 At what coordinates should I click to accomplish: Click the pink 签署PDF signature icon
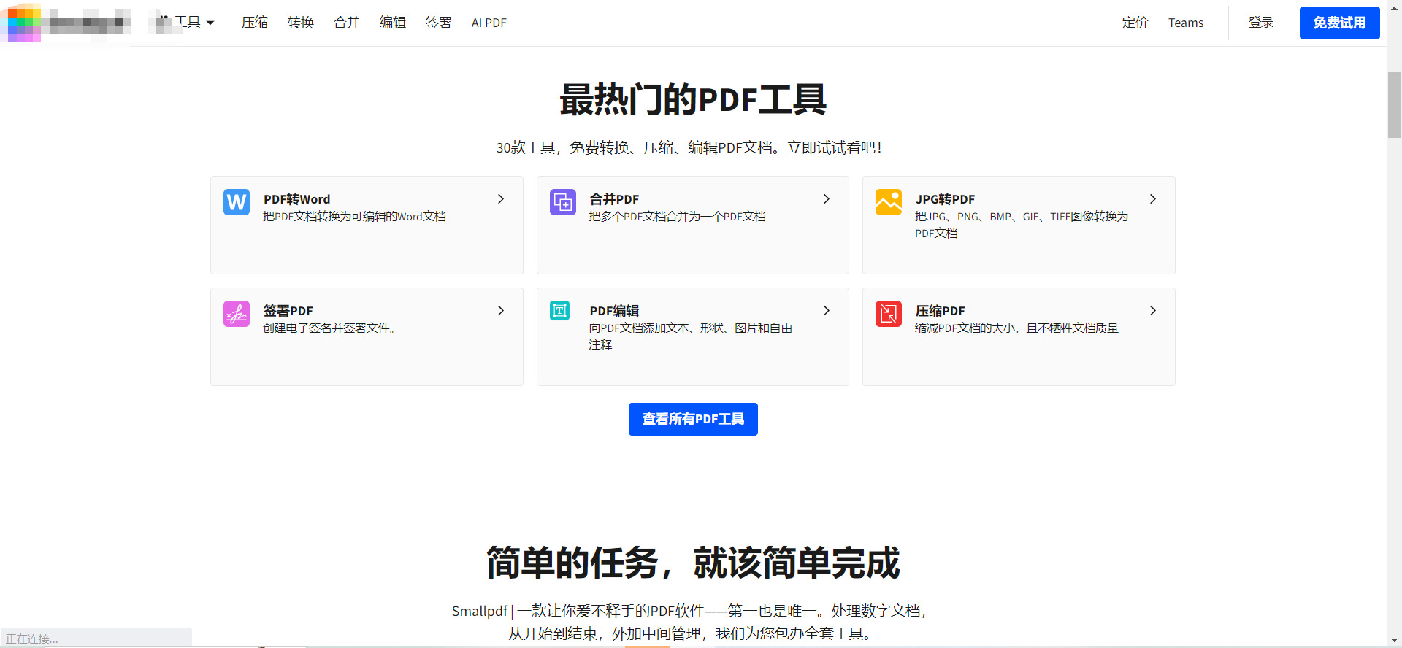[237, 314]
